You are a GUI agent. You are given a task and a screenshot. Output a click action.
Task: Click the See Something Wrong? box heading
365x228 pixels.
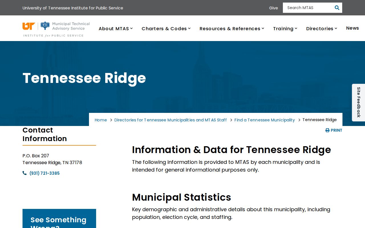pos(58,222)
